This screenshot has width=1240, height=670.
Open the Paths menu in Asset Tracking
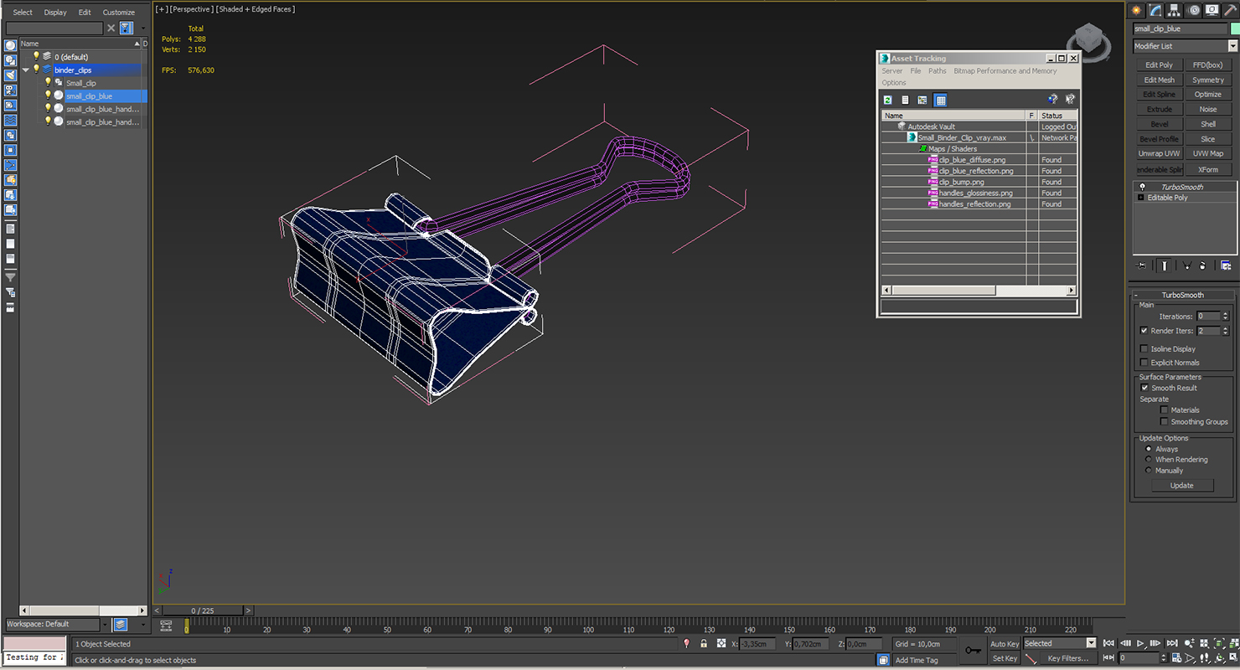938,71
